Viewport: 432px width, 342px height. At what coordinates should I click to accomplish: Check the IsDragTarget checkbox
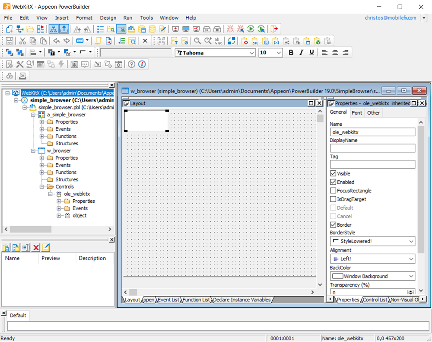[333, 199]
